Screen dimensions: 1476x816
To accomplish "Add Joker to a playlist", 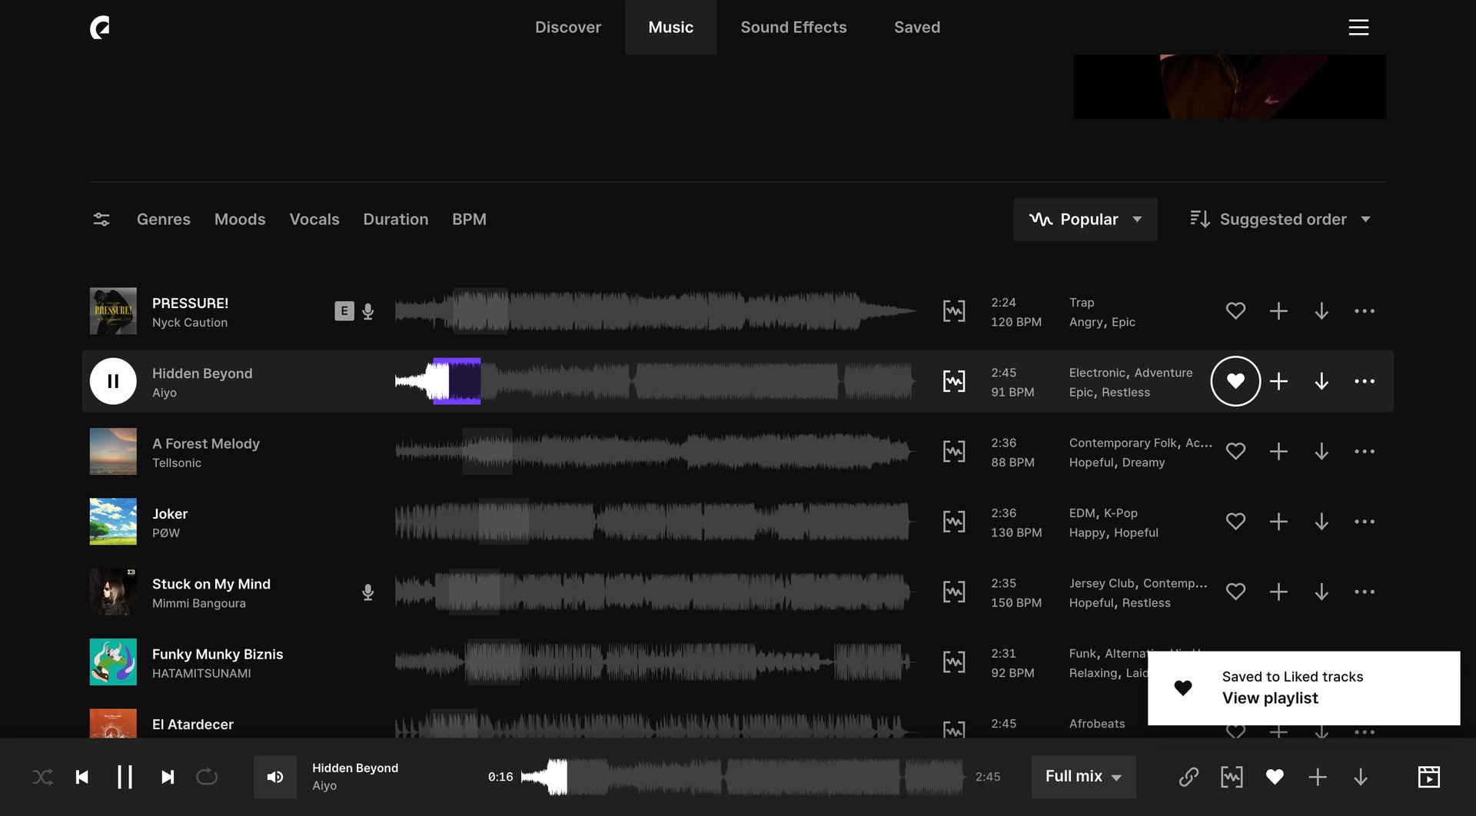I will [x=1278, y=521].
